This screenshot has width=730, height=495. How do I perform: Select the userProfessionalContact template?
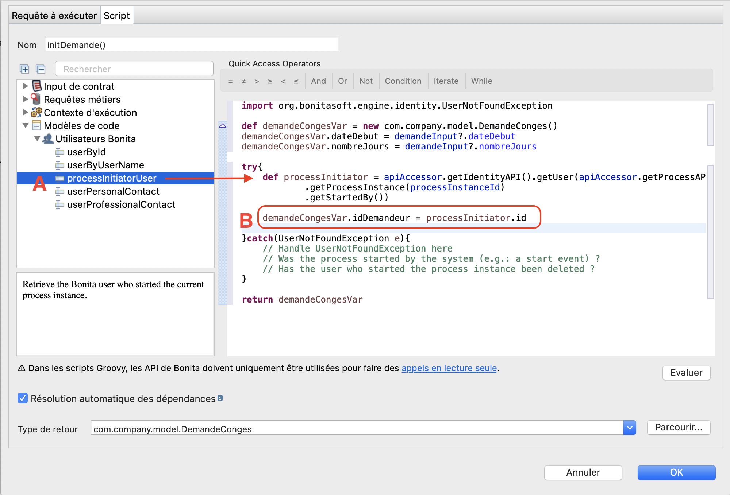click(x=121, y=204)
